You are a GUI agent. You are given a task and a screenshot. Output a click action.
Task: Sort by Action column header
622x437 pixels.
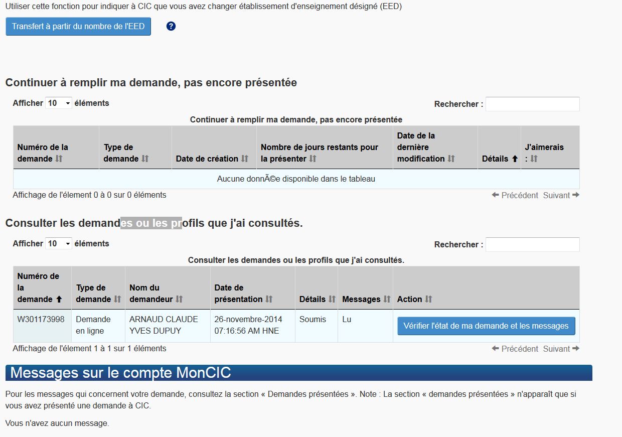(486, 288)
